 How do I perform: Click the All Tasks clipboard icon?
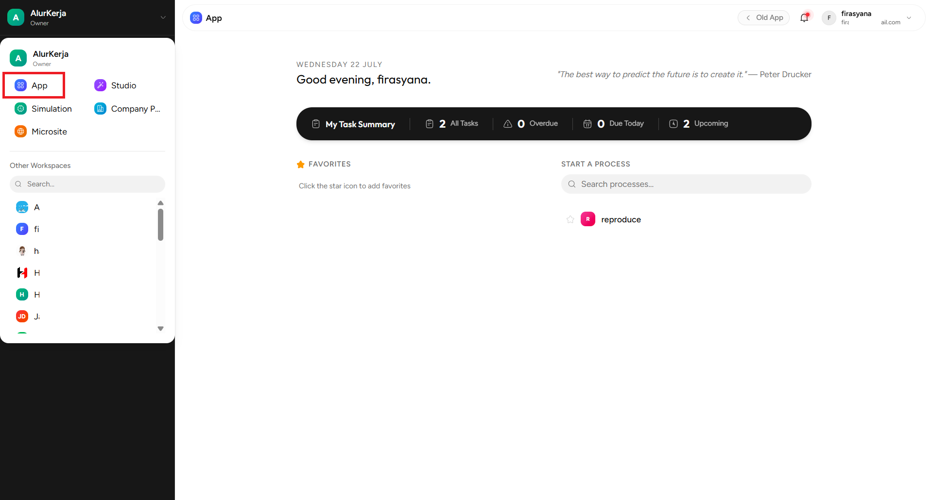(430, 124)
